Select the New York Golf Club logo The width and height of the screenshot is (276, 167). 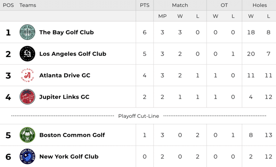(27, 157)
